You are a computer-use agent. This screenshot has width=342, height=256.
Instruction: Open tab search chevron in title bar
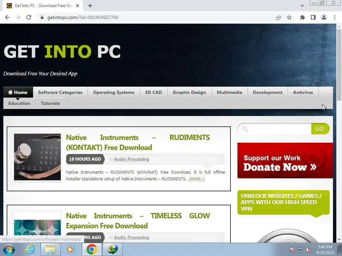click(302, 6)
